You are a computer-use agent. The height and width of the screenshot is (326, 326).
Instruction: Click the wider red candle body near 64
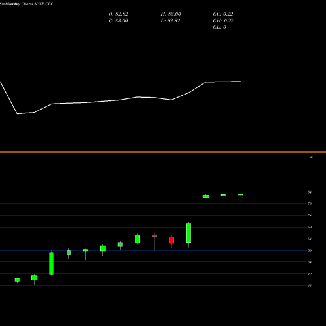click(x=171, y=240)
